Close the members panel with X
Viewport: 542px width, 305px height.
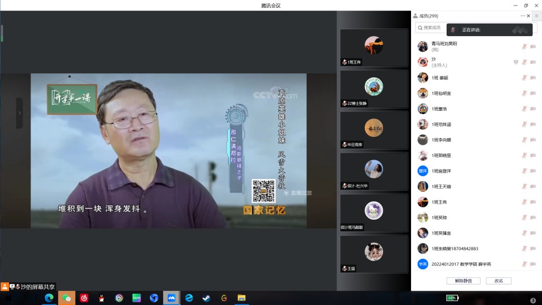pos(528,16)
